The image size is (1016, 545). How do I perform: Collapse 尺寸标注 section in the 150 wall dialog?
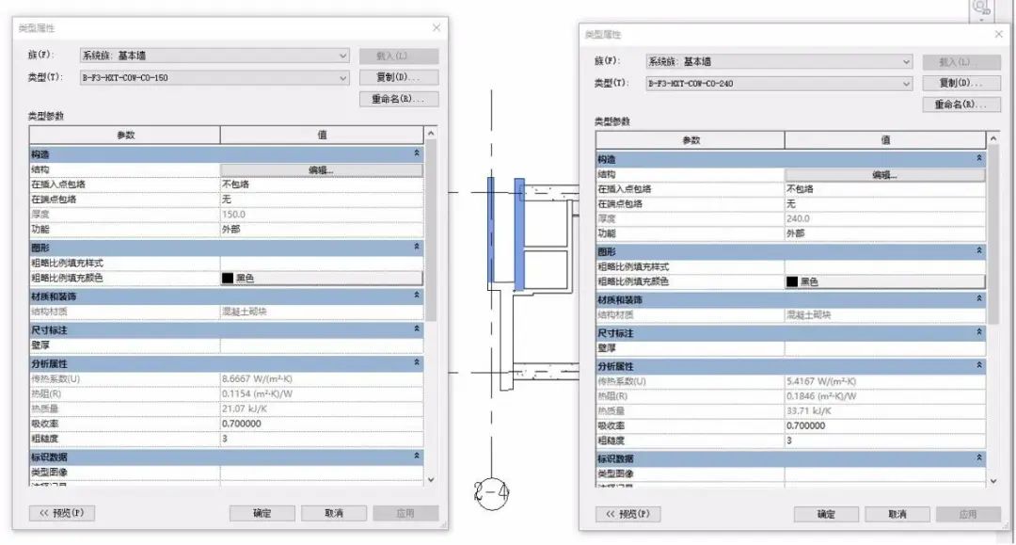(417, 329)
